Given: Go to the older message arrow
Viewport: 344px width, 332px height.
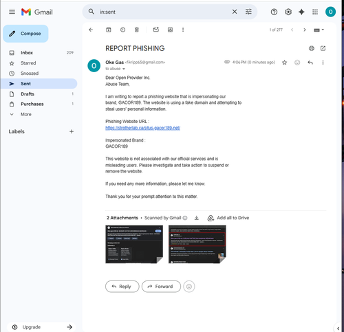Looking at the screenshot, I should (305, 30).
